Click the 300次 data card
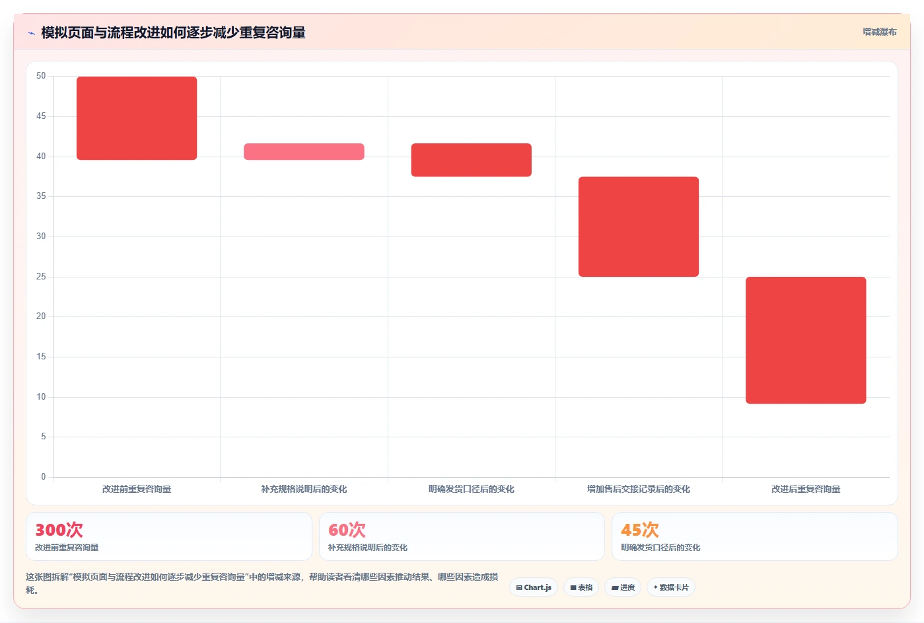Image resolution: width=924 pixels, height=623 pixels. click(x=169, y=536)
